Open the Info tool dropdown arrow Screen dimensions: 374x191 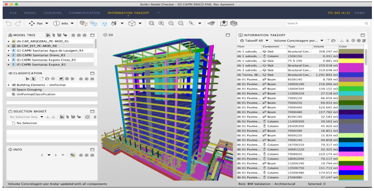coord(72,23)
